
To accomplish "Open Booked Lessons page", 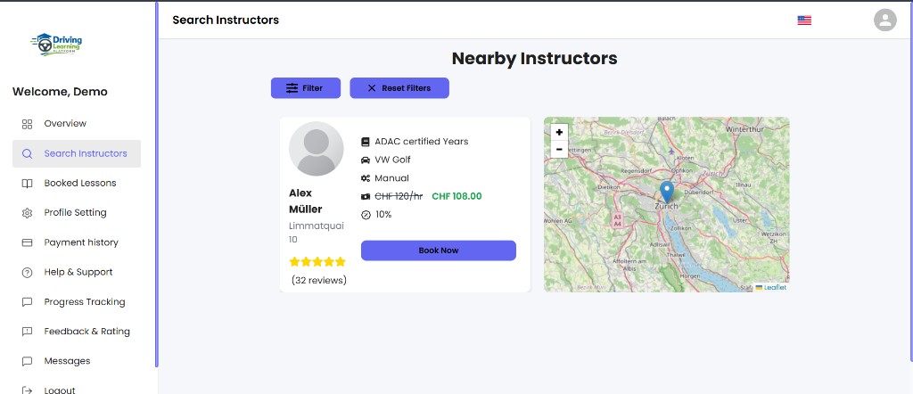I will coord(77,184).
